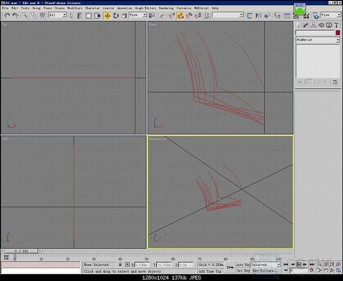Open the selection filter All dropdown
The image size is (343, 281).
tap(58, 15)
